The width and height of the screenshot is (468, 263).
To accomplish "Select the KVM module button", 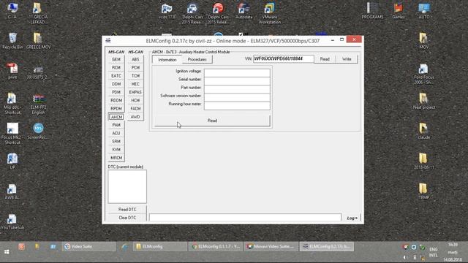I will click(116, 150).
